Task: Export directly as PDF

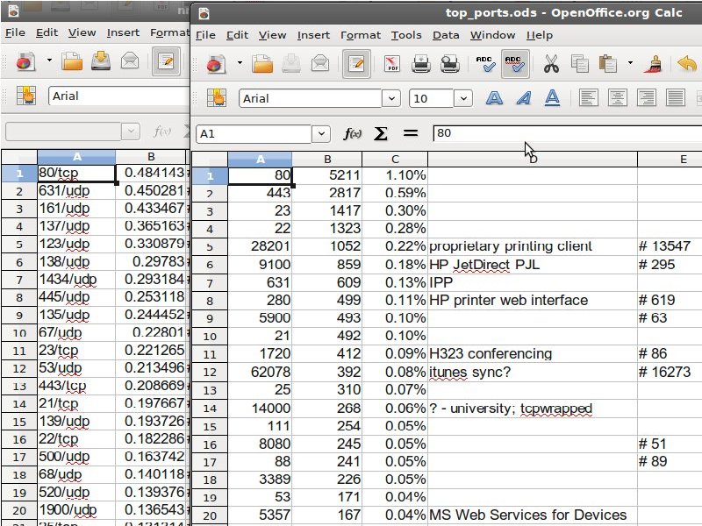Action: [x=392, y=64]
